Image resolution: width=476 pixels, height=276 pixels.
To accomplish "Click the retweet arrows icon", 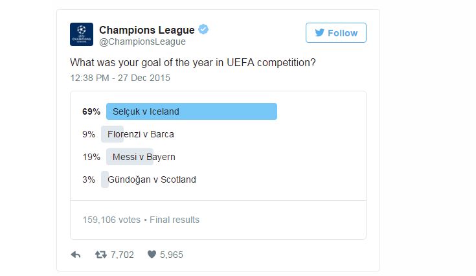I will tap(101, 255).
